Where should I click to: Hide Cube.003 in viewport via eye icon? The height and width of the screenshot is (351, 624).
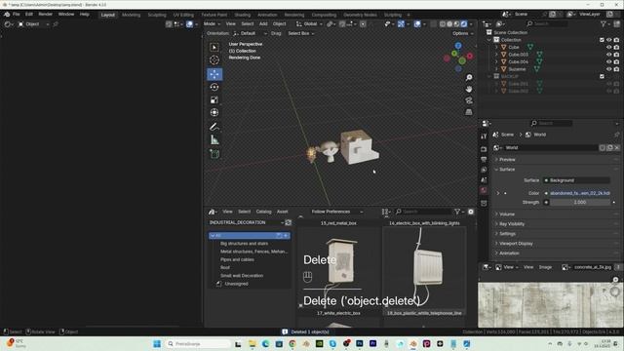[x=608, y=55]
